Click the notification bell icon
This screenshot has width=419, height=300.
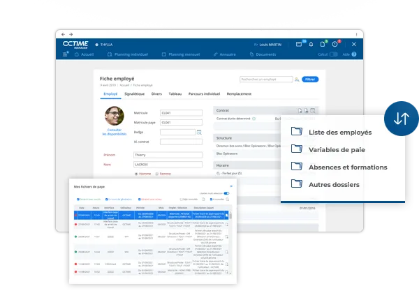tap(311, 44)
